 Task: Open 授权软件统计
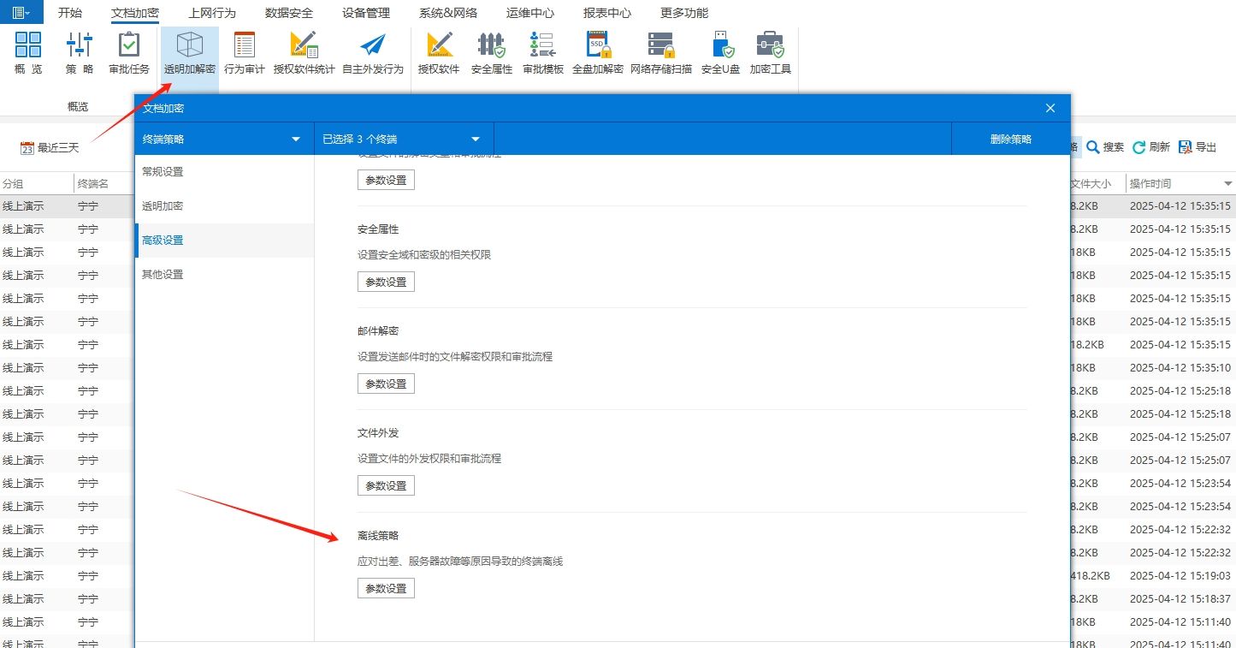coord(305,53)
